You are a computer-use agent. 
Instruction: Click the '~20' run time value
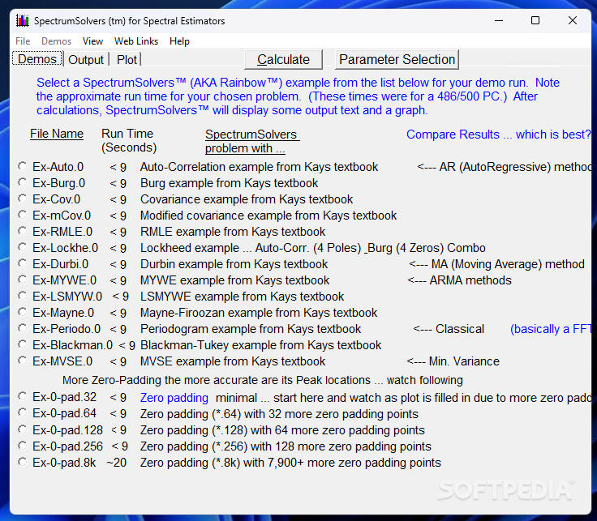tap(117, 463)
